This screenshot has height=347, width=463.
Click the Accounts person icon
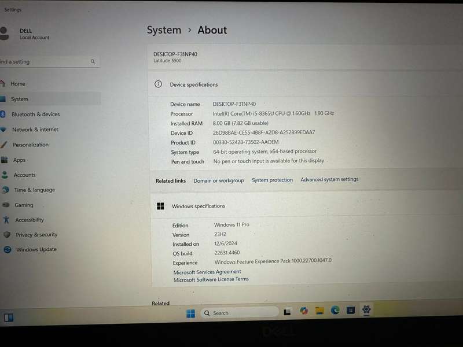pyautogui.click(x=5, y=175)
